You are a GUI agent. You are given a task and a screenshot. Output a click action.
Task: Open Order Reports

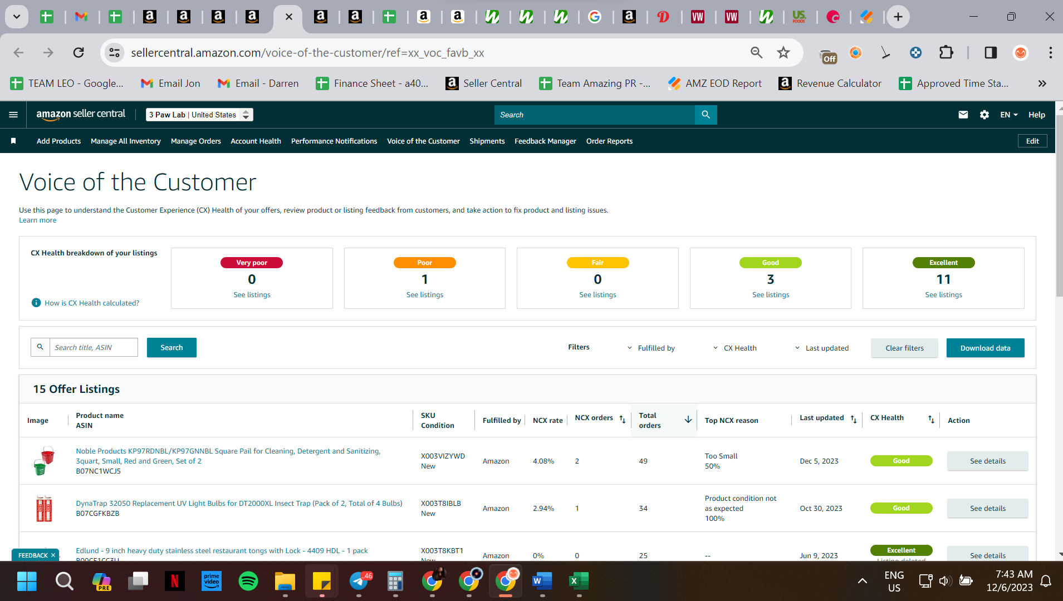(609, 141)
